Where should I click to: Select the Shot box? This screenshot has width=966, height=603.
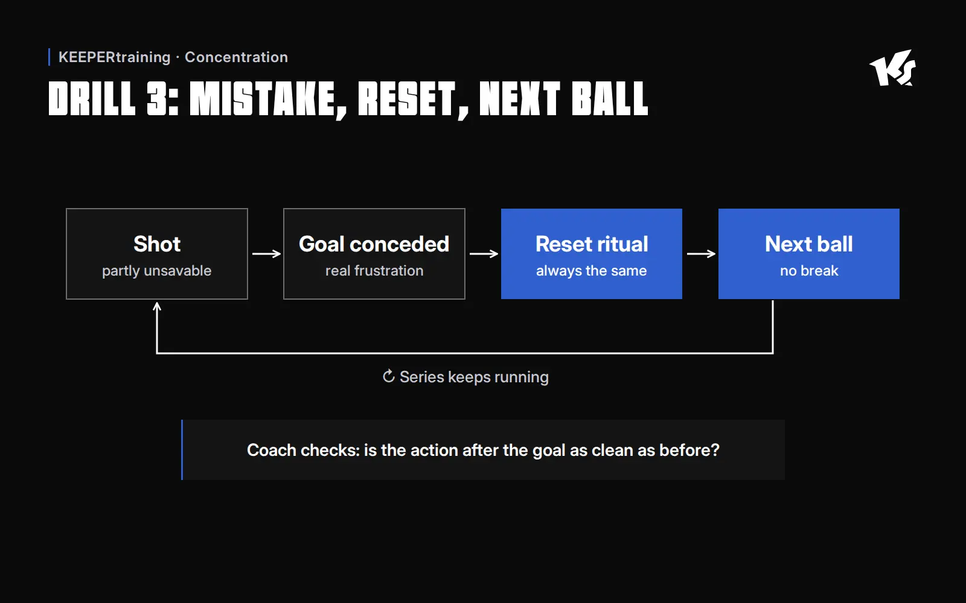[x=157, y=254]
